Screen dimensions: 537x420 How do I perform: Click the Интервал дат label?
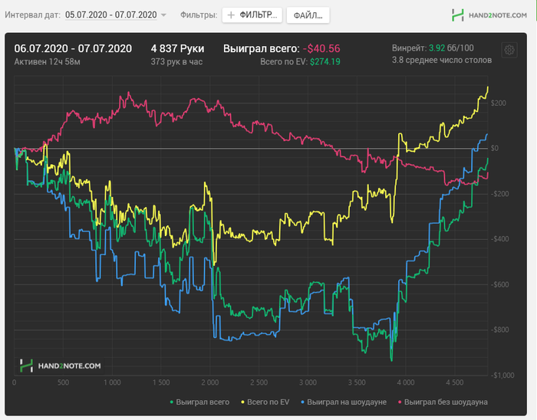(32, 15)
